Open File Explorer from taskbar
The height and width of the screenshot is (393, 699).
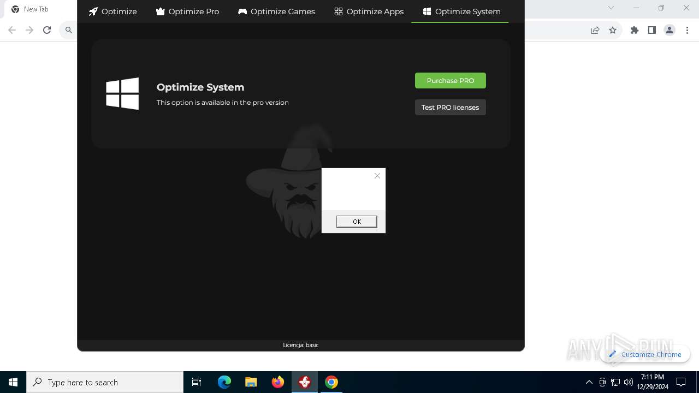click(251, 382)
